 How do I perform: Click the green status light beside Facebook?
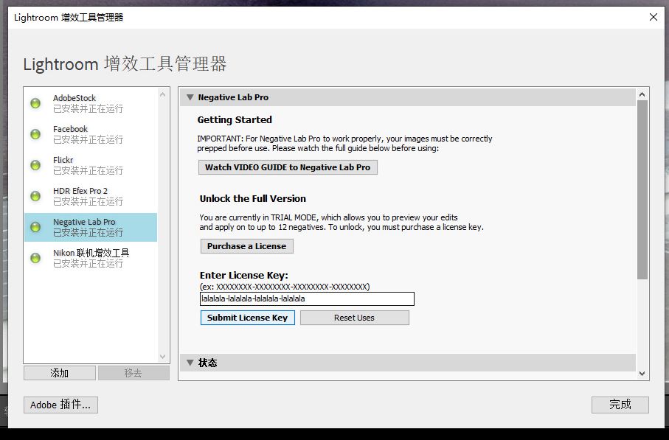point(35,134)
